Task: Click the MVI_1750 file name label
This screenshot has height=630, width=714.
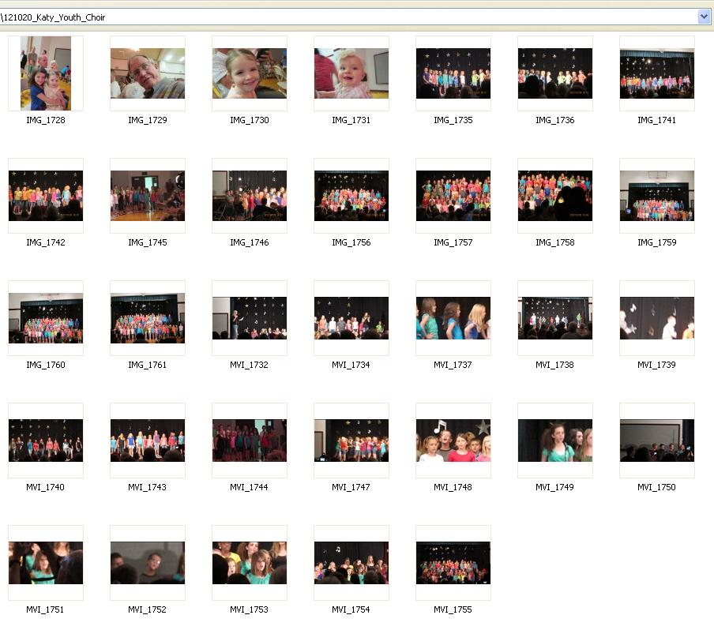Action: coord(656,488)
